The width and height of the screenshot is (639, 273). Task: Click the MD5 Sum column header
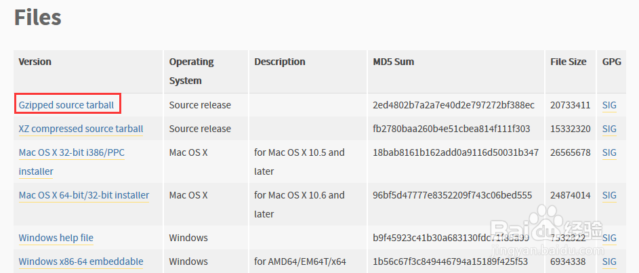393,62
